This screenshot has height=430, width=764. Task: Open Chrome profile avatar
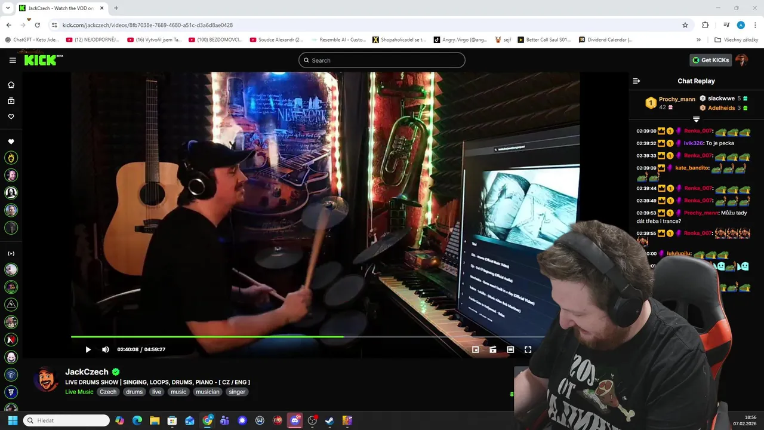coord(741,25)
